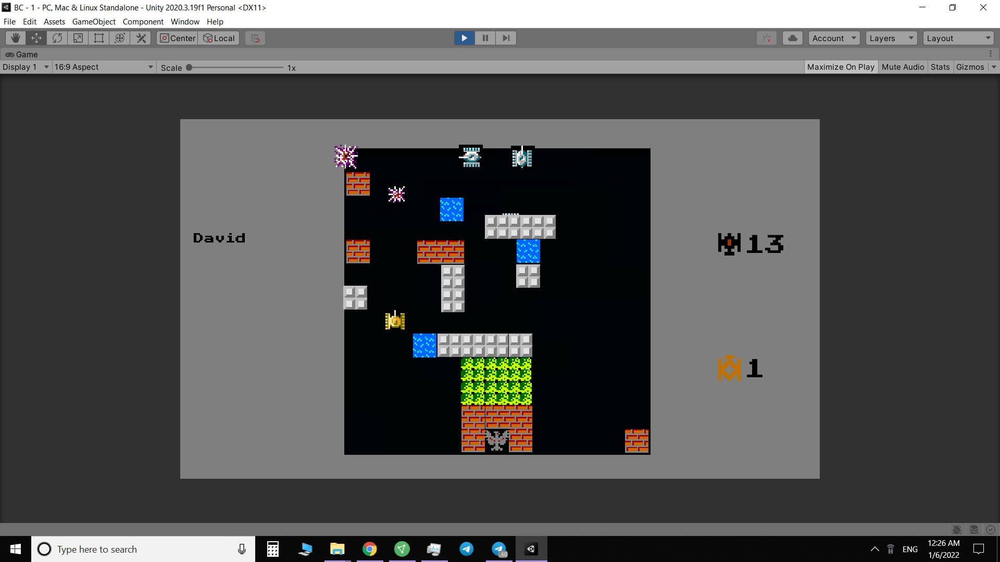
Task: Select the Move tool
Action: (36, 38)
